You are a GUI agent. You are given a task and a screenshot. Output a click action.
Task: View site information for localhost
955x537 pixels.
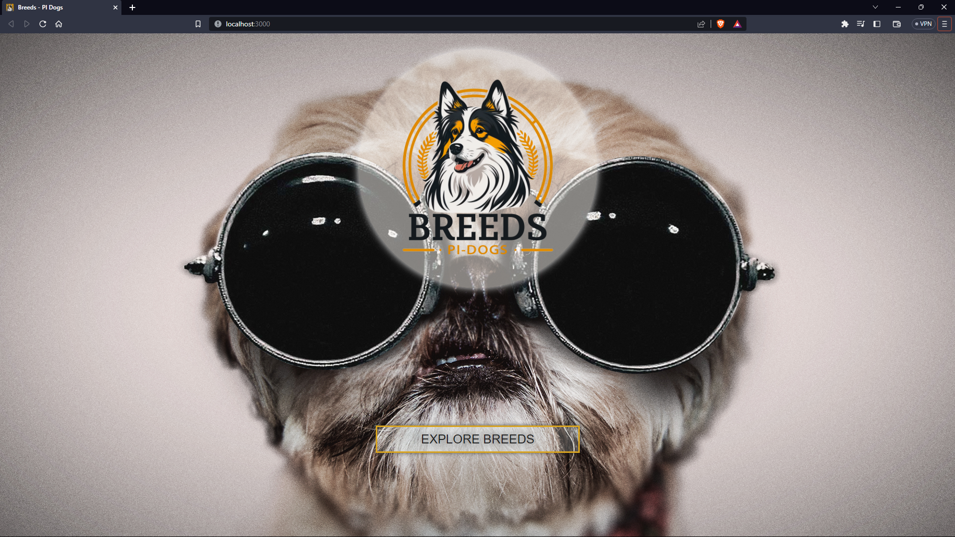click(x=217, y=23)
